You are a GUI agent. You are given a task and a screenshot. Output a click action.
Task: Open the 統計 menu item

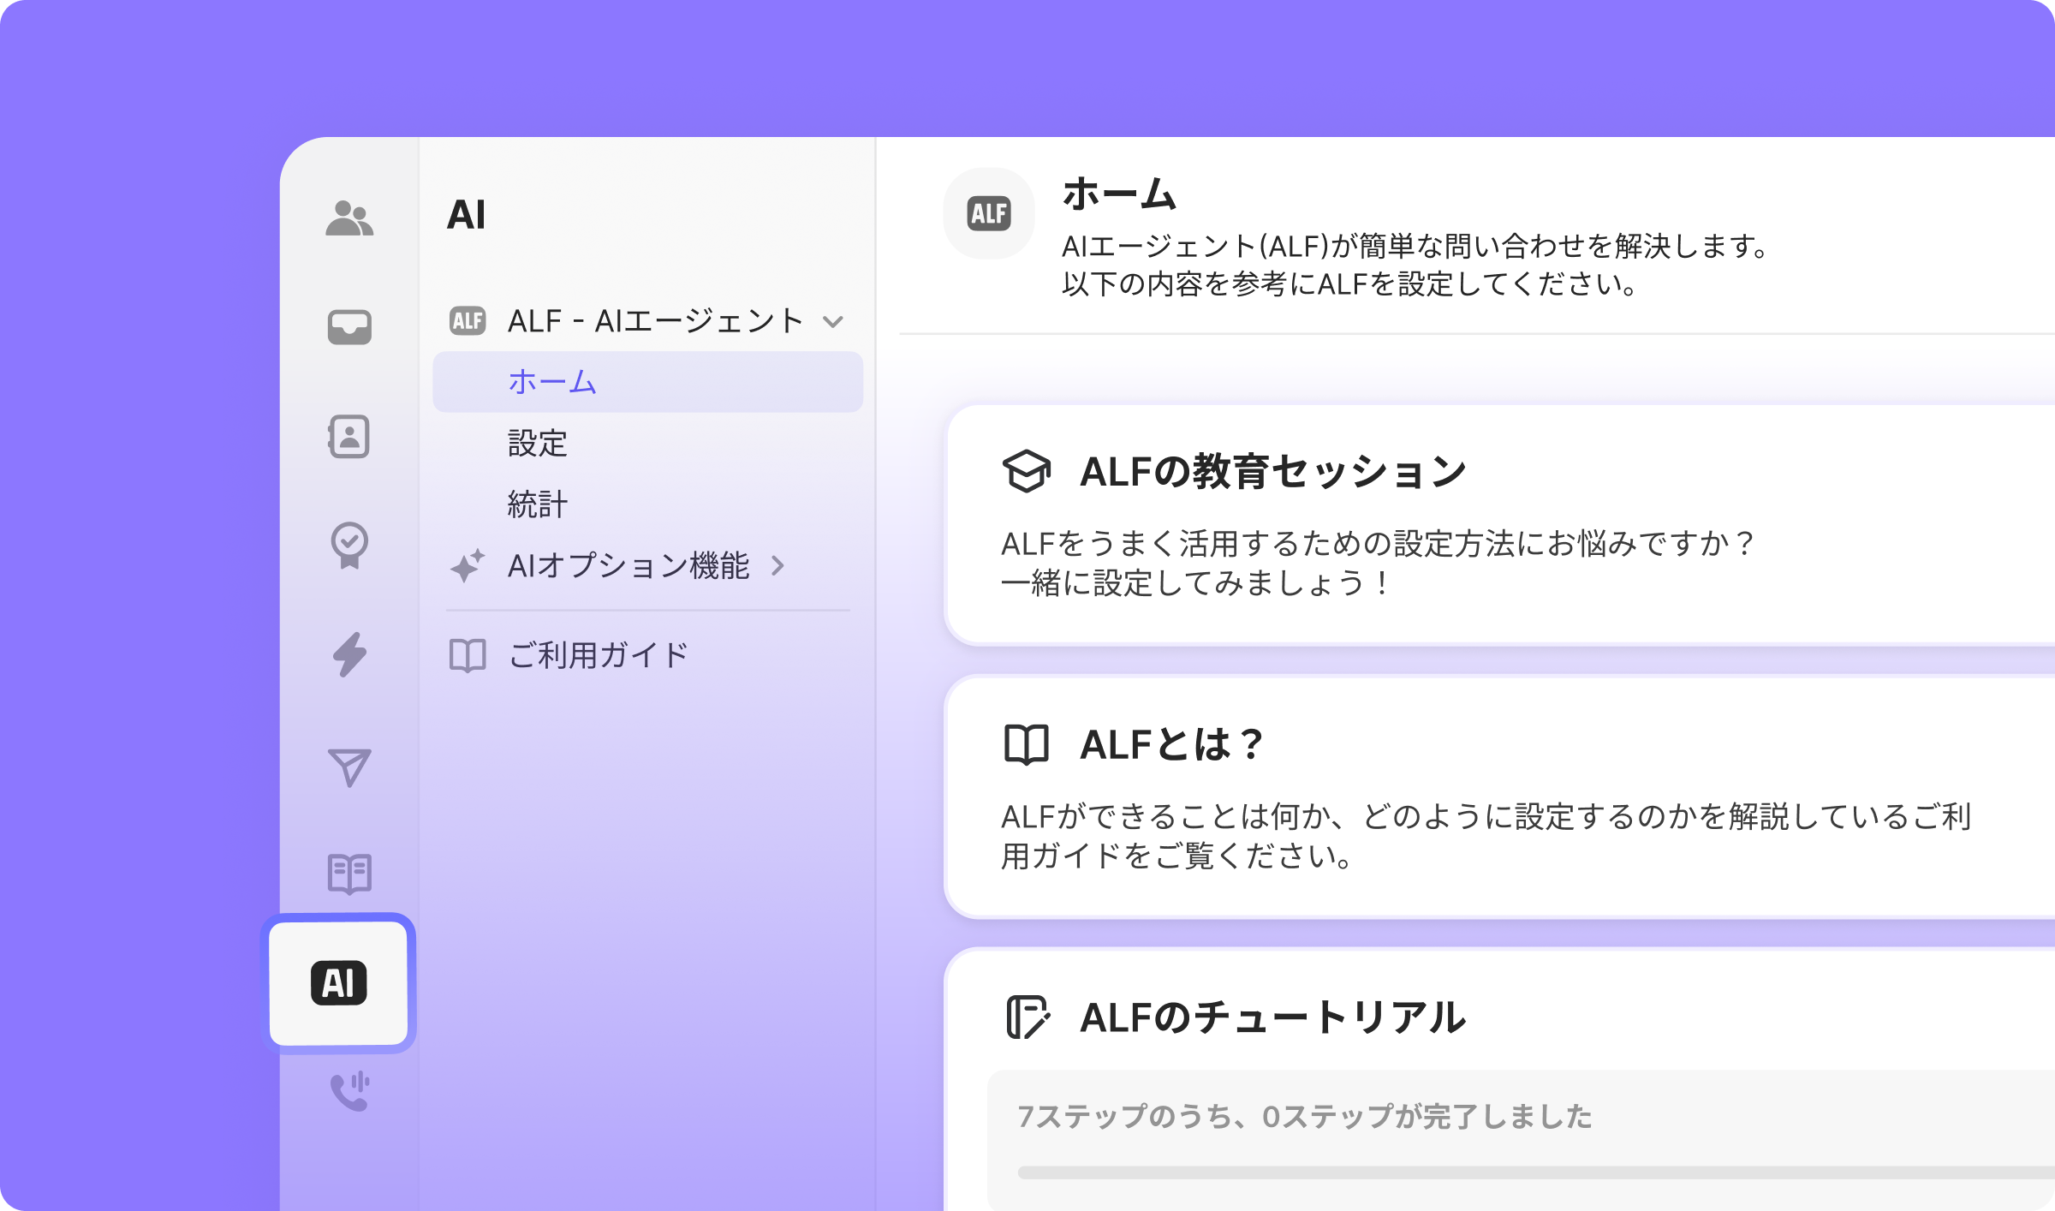[x=538, y=504]
